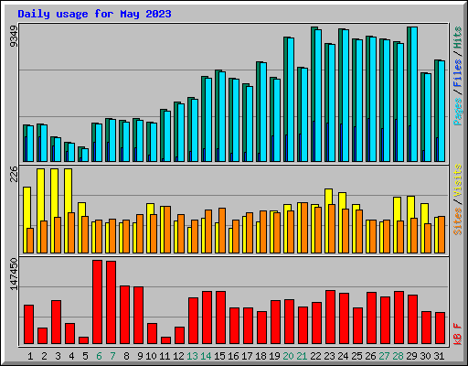
Task: Click the 'Hits' legend label
Action: click(458, 38)
